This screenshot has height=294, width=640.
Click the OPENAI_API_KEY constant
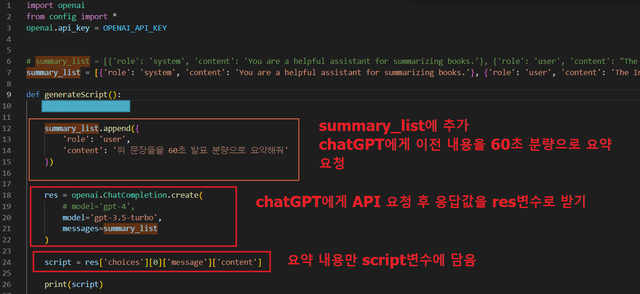(x=135, y=28)
